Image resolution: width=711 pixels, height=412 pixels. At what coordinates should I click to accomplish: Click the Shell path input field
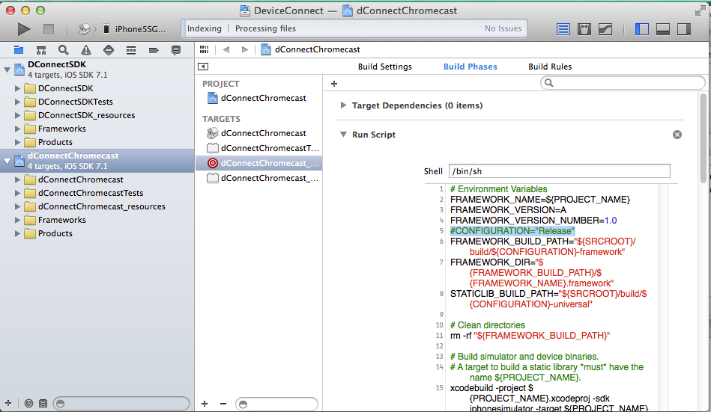coord(559,171)
